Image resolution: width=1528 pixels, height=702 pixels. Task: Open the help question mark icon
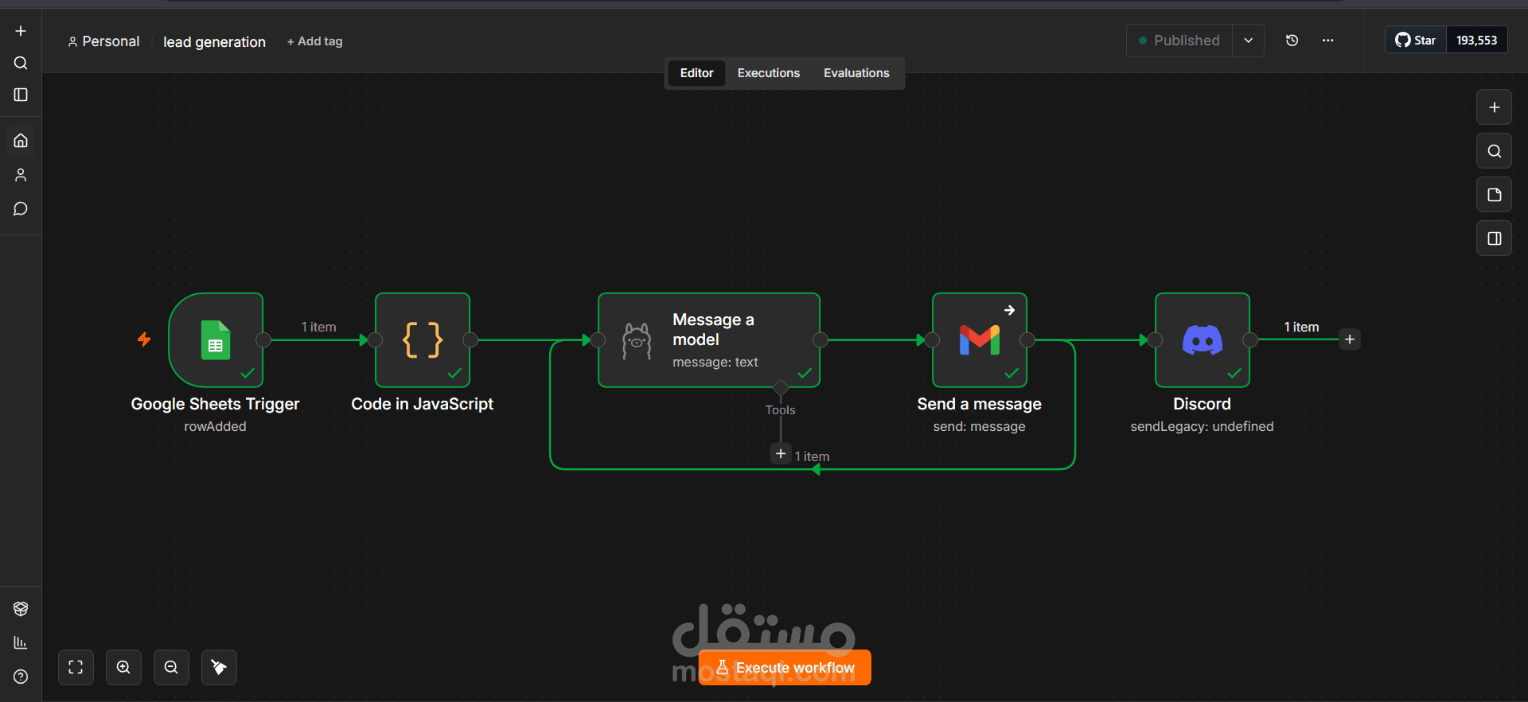click(21, 677)
